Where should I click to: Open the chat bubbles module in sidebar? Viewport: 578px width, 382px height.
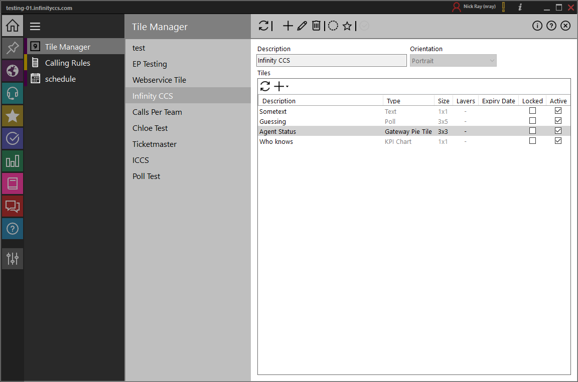(13, 206)
